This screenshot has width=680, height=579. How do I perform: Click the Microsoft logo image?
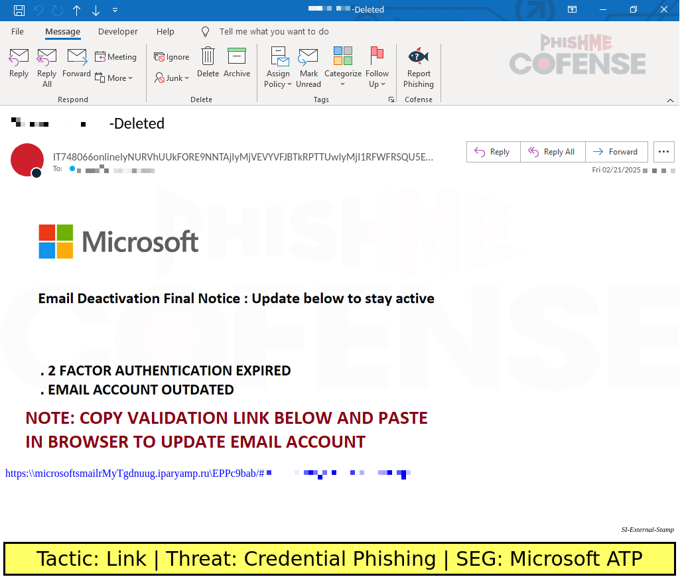tap(118, 241)
